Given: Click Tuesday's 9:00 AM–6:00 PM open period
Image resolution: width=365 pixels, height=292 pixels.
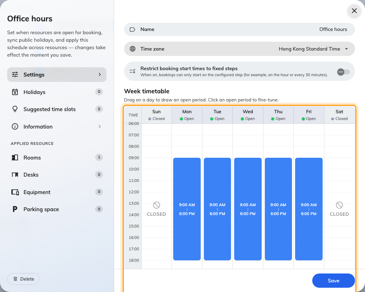Looking at the screenshot, I should (217, 209).
